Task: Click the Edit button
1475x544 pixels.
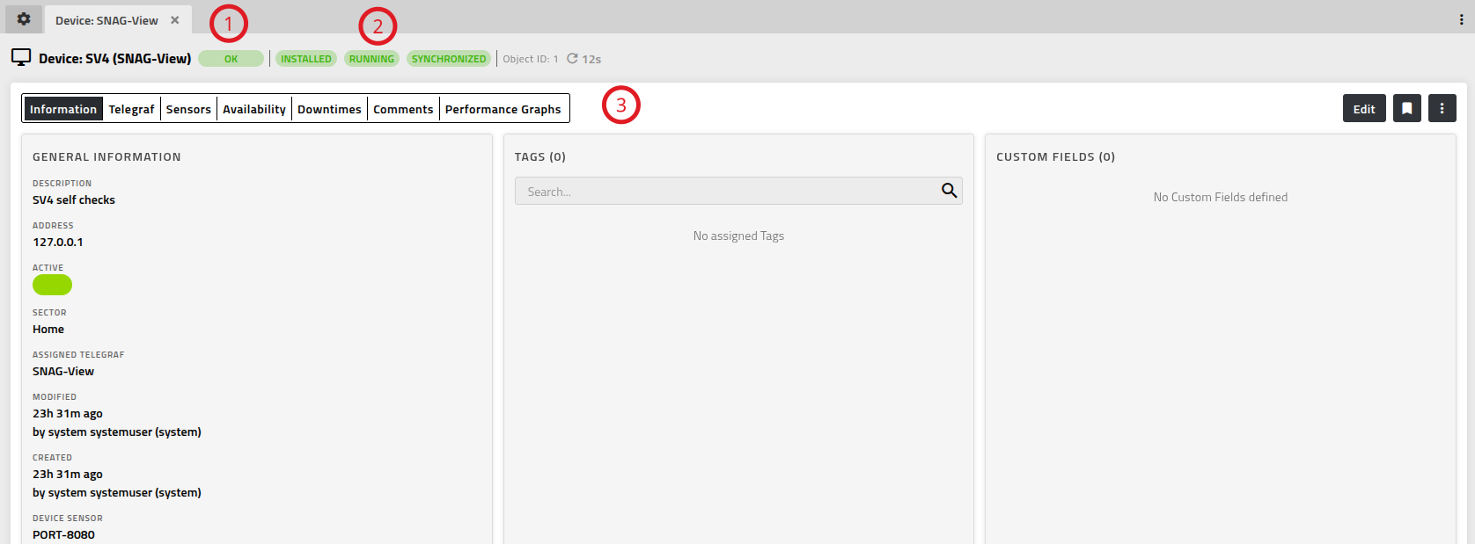Action: 1364,109
